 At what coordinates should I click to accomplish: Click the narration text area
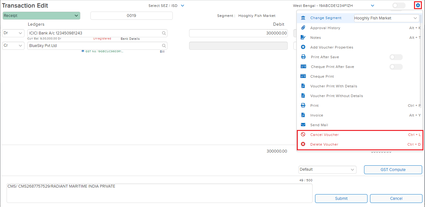click(159, 193)
